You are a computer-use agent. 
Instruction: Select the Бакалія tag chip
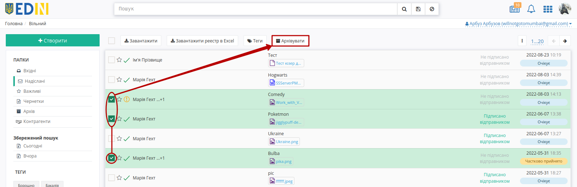[x=52, y=184]
